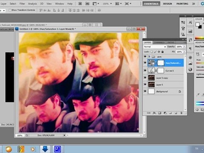The width and height of the screenshot is (204, 153).
Task: Open the media player taskbar icon
Action: pyautogui.click(x=33, y=149)
